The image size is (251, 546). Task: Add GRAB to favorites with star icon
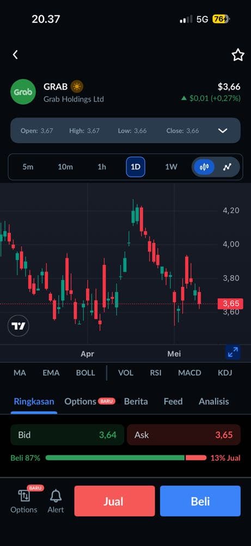tap(238, 55)
